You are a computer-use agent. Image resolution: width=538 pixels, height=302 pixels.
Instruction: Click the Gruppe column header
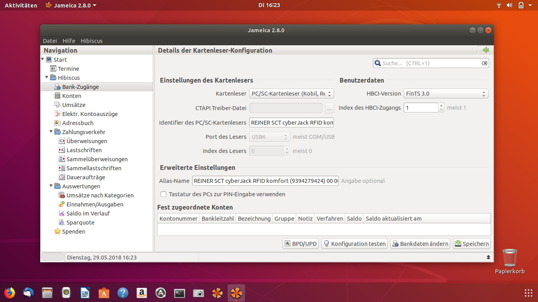[x=284, y=219]
